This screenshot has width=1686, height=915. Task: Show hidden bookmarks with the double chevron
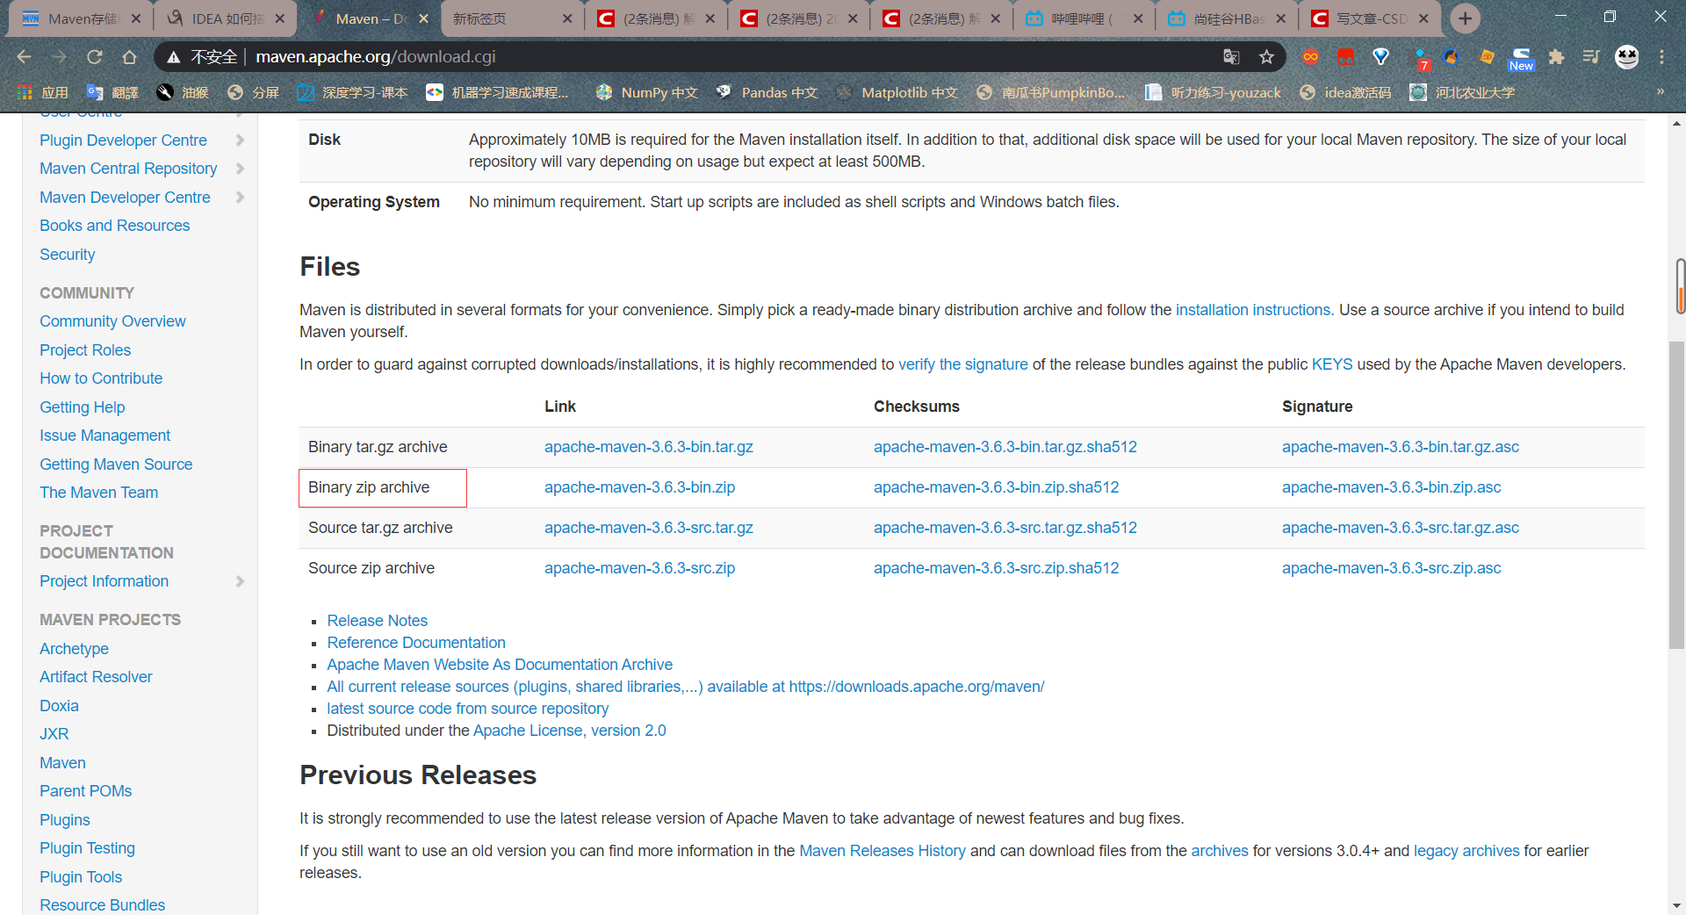coord(1660,91)
